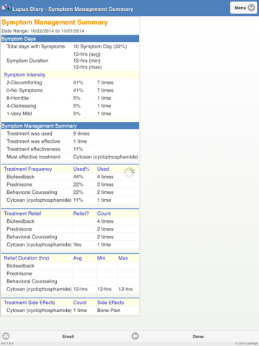Tap the Email button label
Image resolution: width=259 pixels, height=346 pixels.
(x=68, y=337)
